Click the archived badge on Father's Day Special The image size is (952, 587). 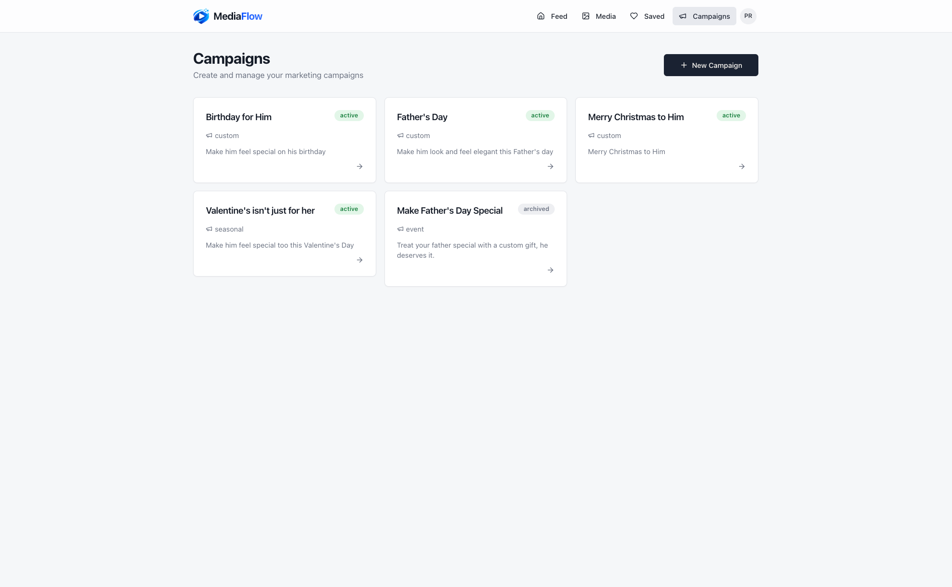tap(536, 209)
